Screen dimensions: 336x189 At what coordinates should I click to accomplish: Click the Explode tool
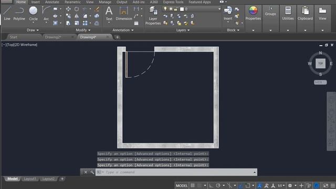point(97,16)
